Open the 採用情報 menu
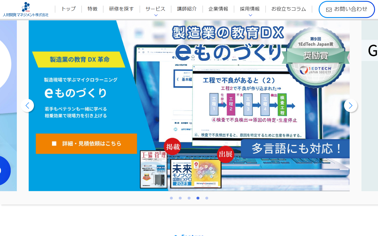Image resolution: width=378 pixels, height=236 pixels. [250, 9]
